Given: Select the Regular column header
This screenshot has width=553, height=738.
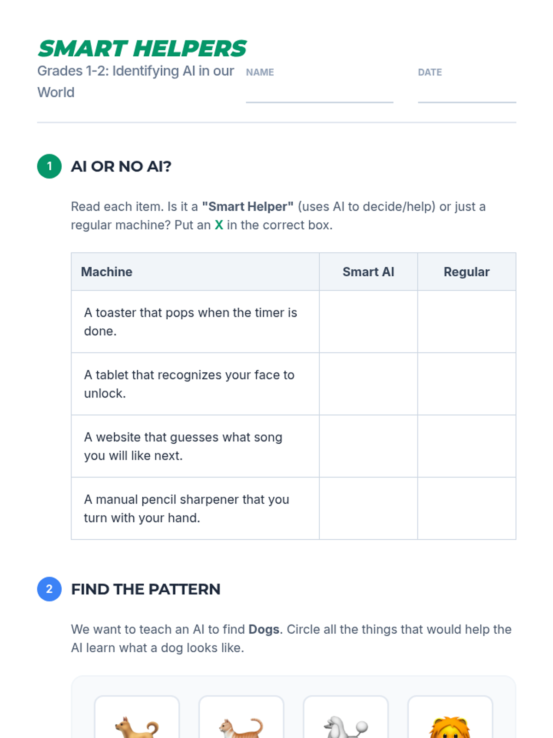Looking at the screenshot, I should [466, 272].
